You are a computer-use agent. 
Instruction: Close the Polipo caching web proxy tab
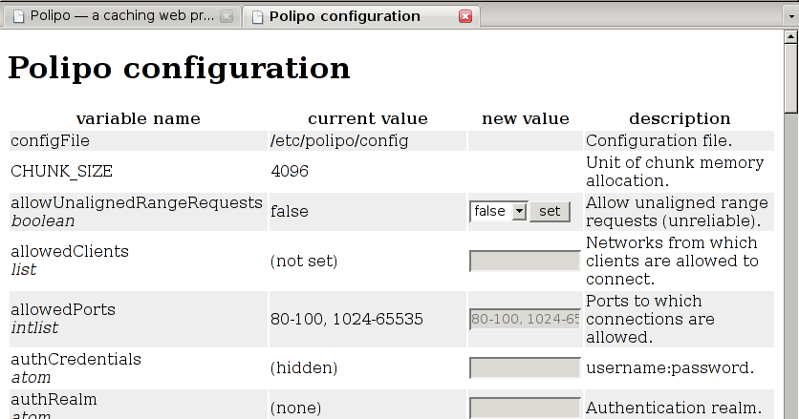(x=227, y=16)
